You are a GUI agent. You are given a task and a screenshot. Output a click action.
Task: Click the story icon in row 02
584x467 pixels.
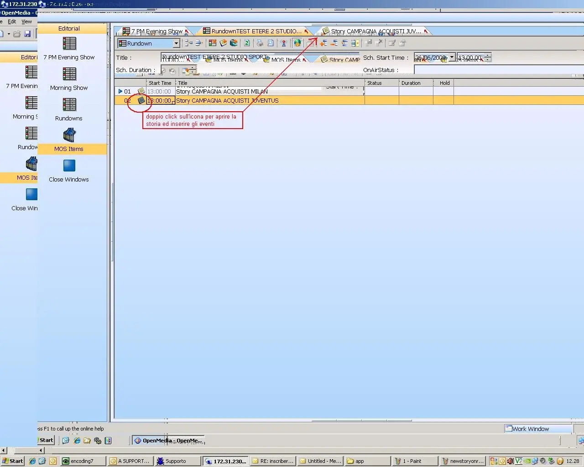pyautogui.click(x=141, y=100)
